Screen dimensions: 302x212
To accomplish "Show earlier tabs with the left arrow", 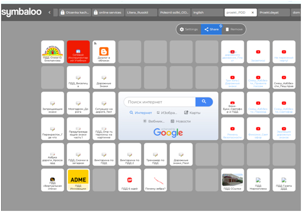I will point(50,13).
